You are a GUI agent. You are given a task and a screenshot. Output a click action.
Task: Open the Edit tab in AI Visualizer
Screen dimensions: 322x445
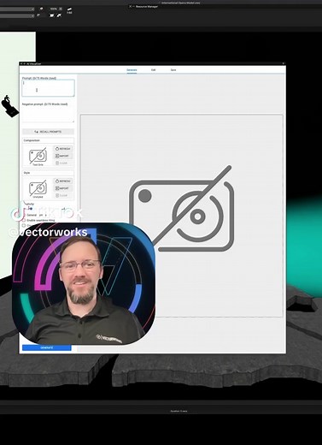(153, 70)
